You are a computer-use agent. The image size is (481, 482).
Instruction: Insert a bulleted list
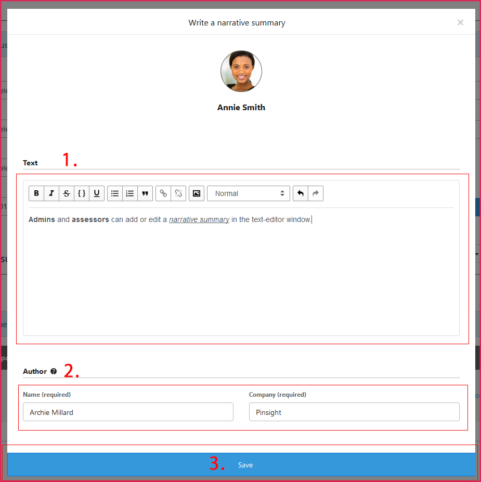point(115,193)
